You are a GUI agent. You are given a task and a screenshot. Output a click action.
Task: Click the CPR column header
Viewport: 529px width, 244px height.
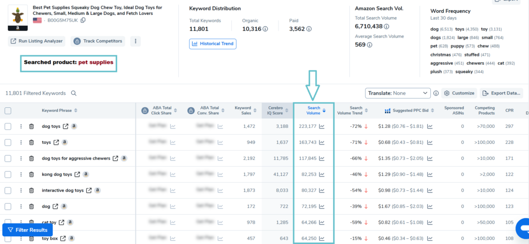tap(509, 110)
